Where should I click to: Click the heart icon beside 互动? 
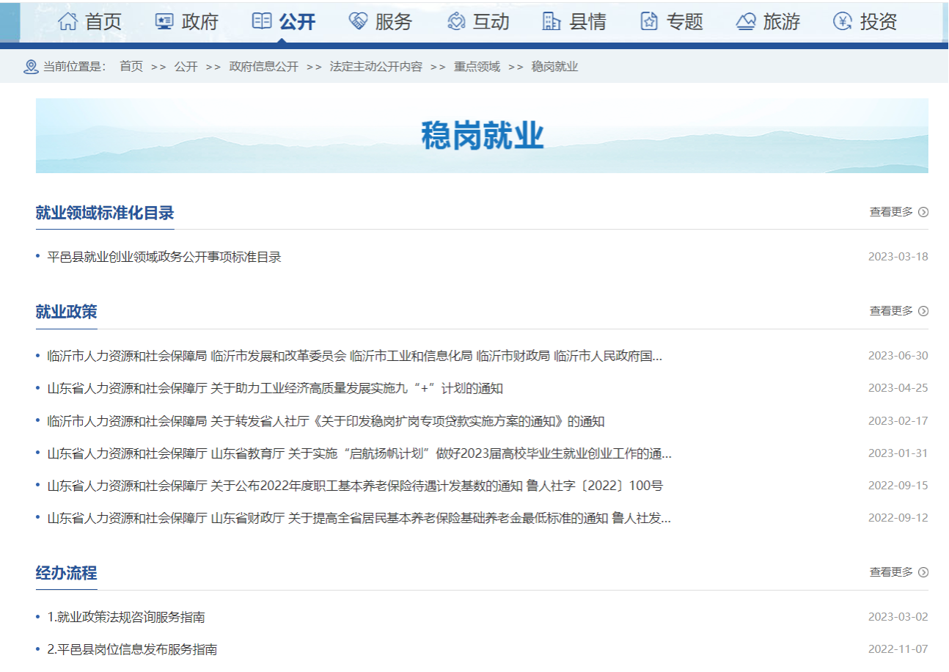click(456, 22)
